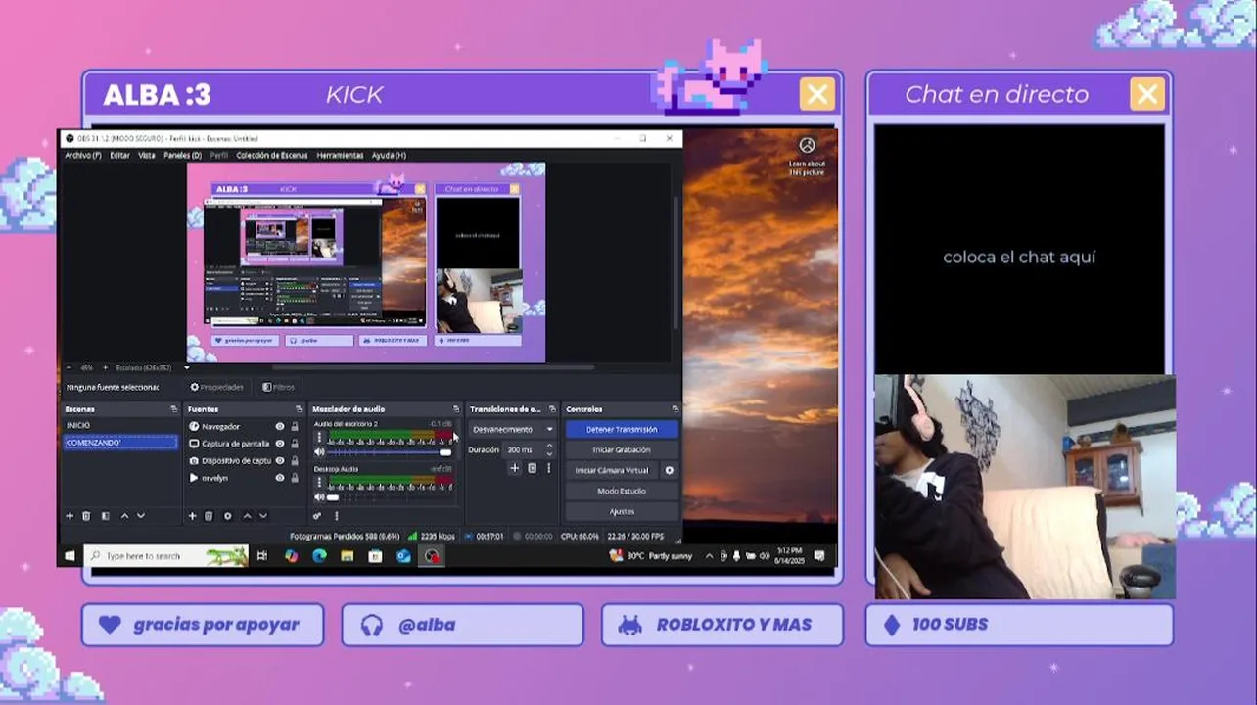Pop out the Controles dock panel

click(675, 409)
